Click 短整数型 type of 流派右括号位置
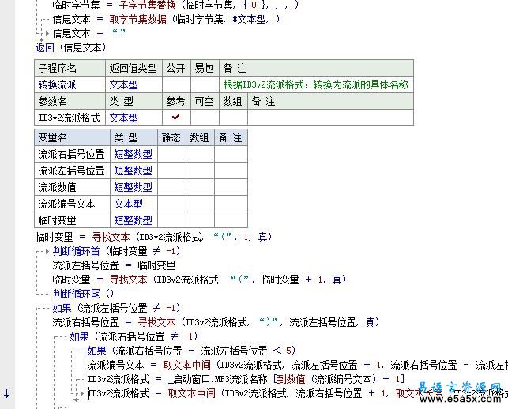Screen dimensions: 508x409 (x=133, y=154)
